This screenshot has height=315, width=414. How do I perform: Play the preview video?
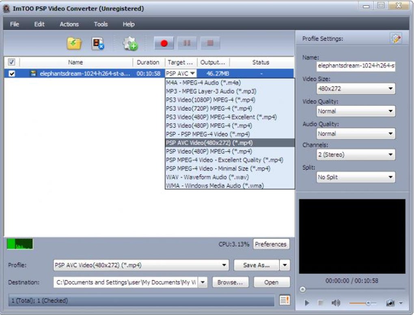[x=307, y=303]
